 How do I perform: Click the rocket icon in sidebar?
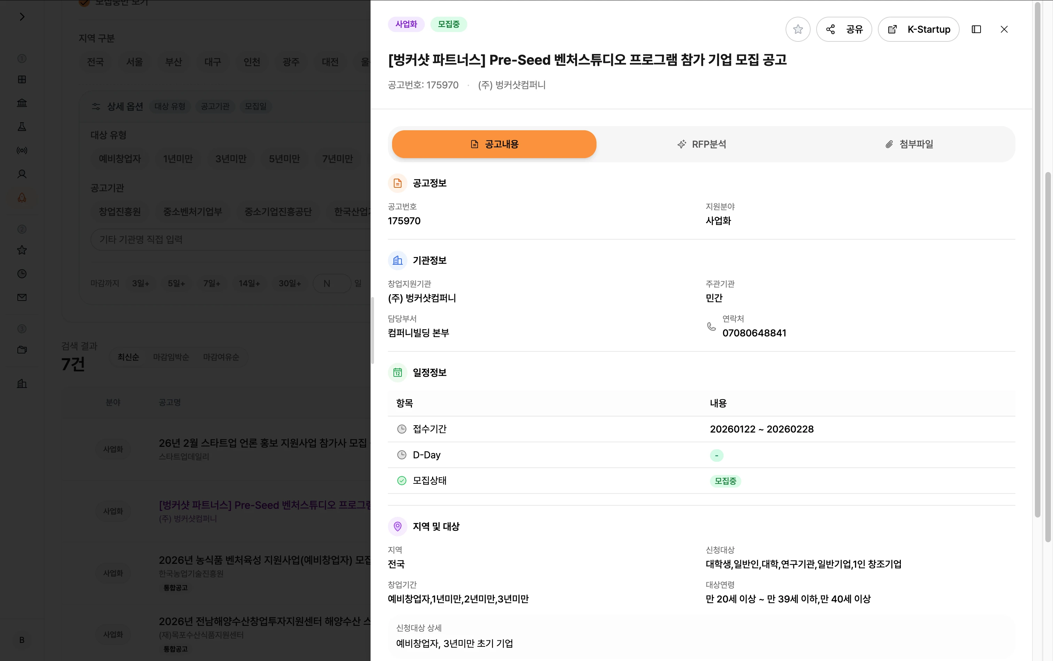(x=22, y=197)
